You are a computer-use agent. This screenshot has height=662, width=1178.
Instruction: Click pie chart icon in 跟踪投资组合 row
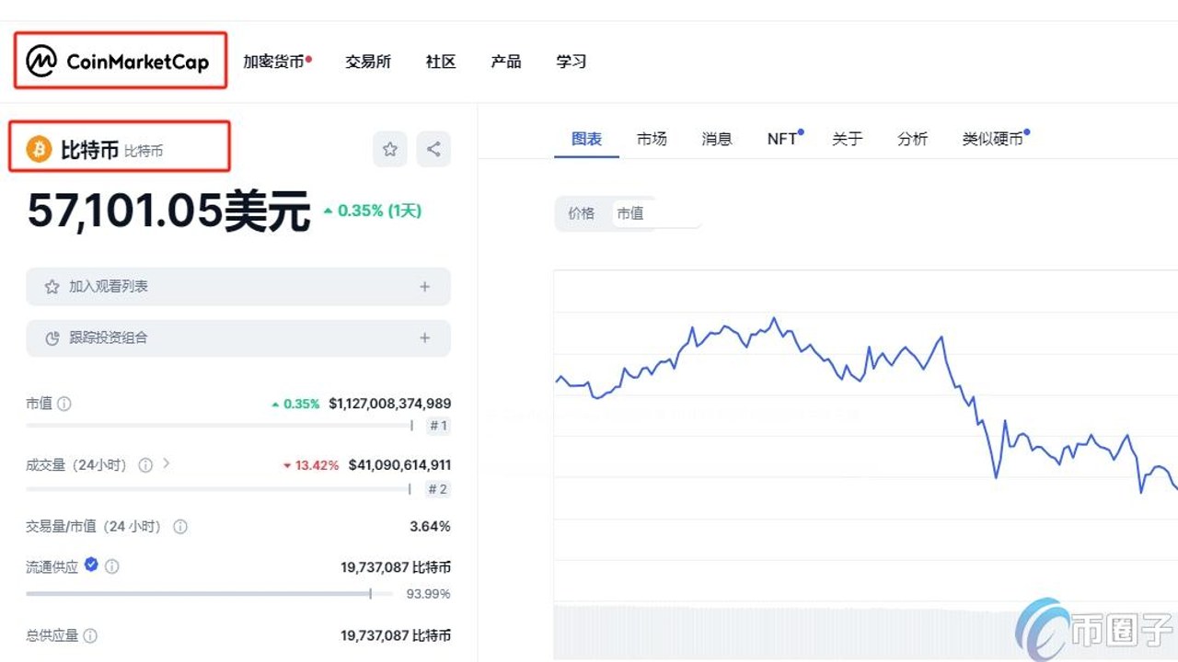click(52, 338)
